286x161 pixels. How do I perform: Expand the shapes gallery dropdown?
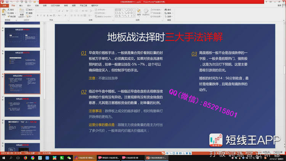pyautogui.click(x=135, y=16)
